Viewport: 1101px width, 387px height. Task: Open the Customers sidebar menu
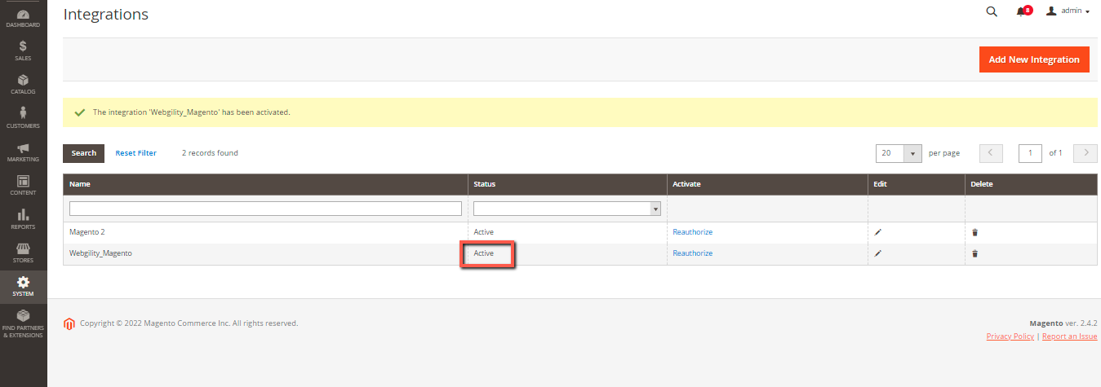point(23,117)
